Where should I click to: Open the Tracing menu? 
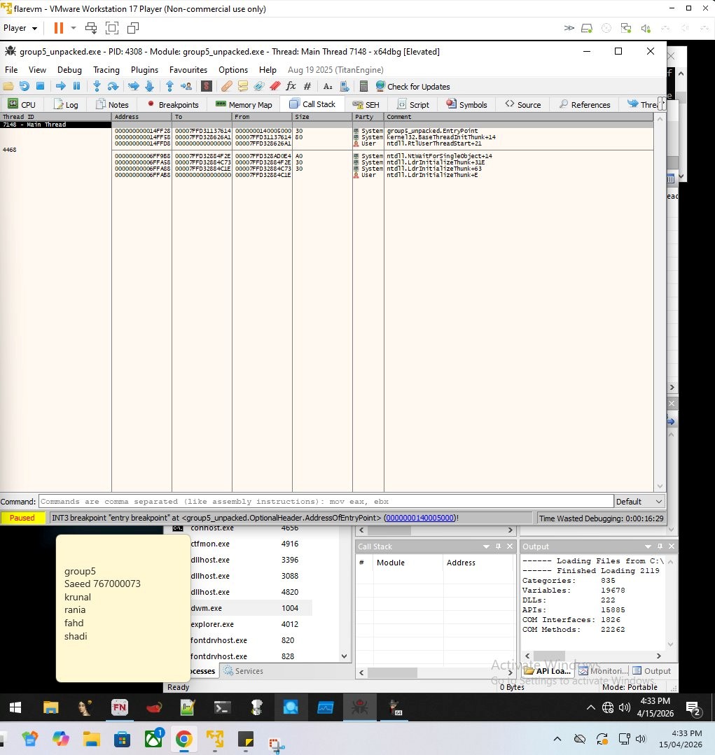pyautogui.click(x=106, y=70)
